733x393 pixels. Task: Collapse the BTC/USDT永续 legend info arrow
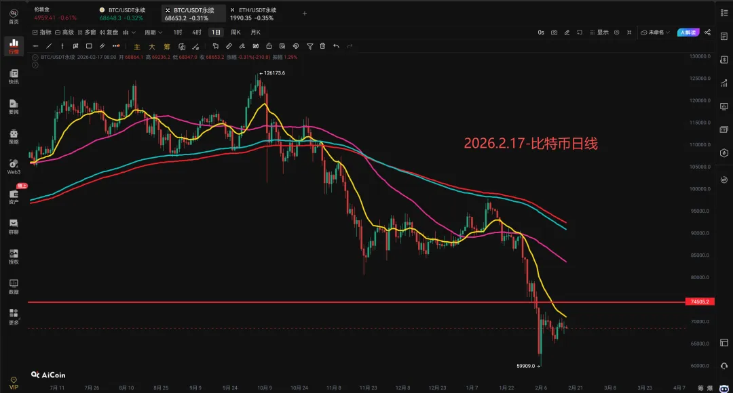[35, 58]
